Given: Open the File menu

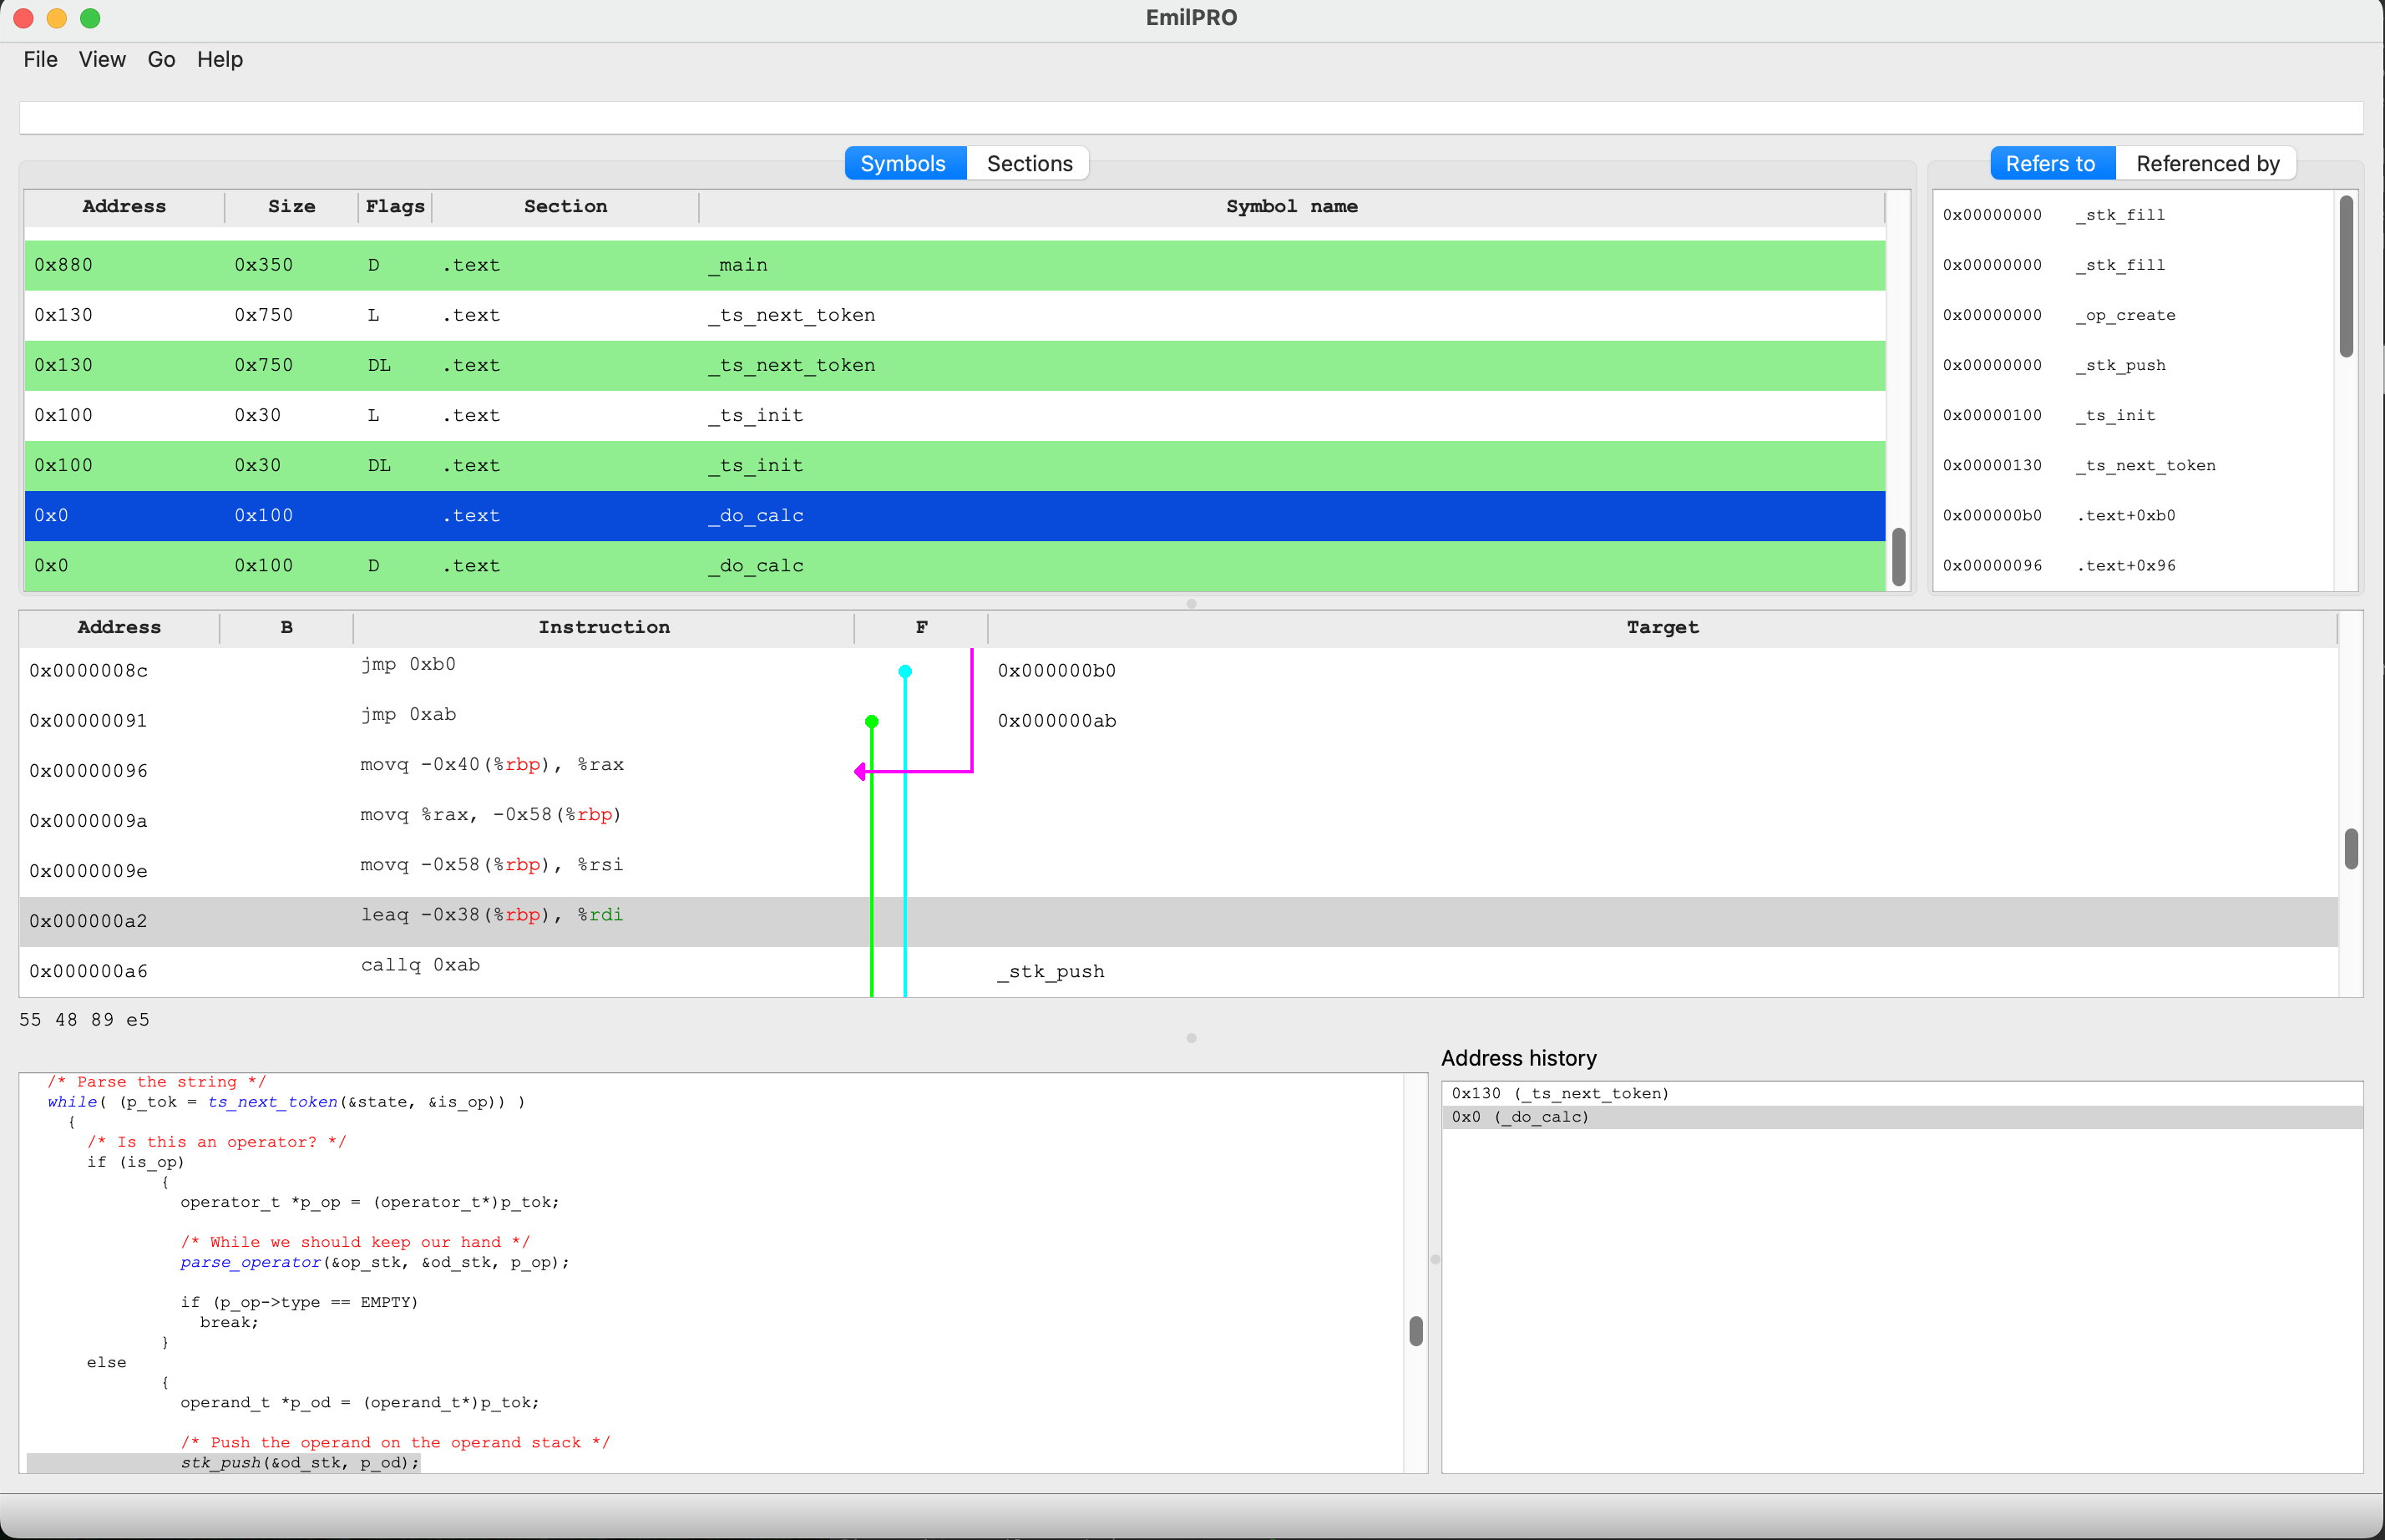Looking at the screenshot, I should click(x=39, y=59).
